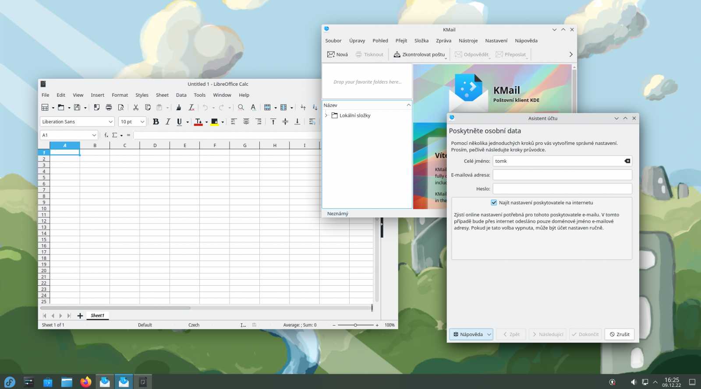The image size is (701, 389).
Task: Click the Clone Formatting paintbrush icon
Action: [179, 107]
